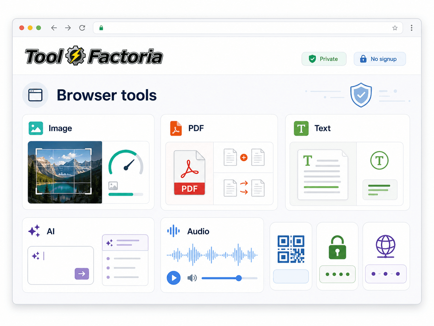Click the small picture icon above progress bar
The width and height of the screenshot is (434, 326).
click(113, 186)
